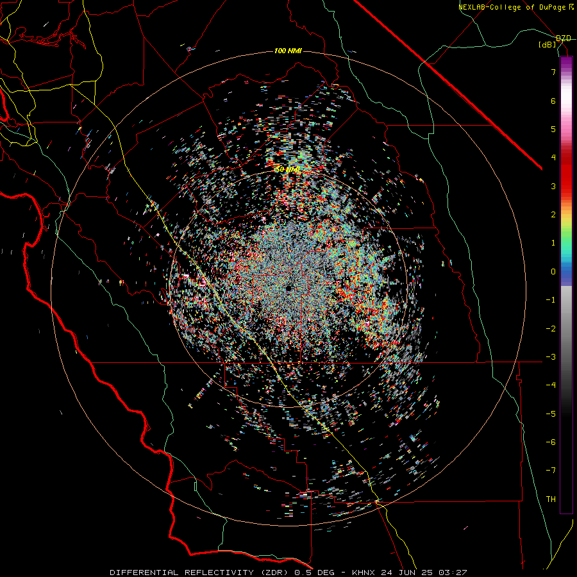Click the KHNX radar site identifier
This screenshot has height=577, width=577.
point(364,573)
